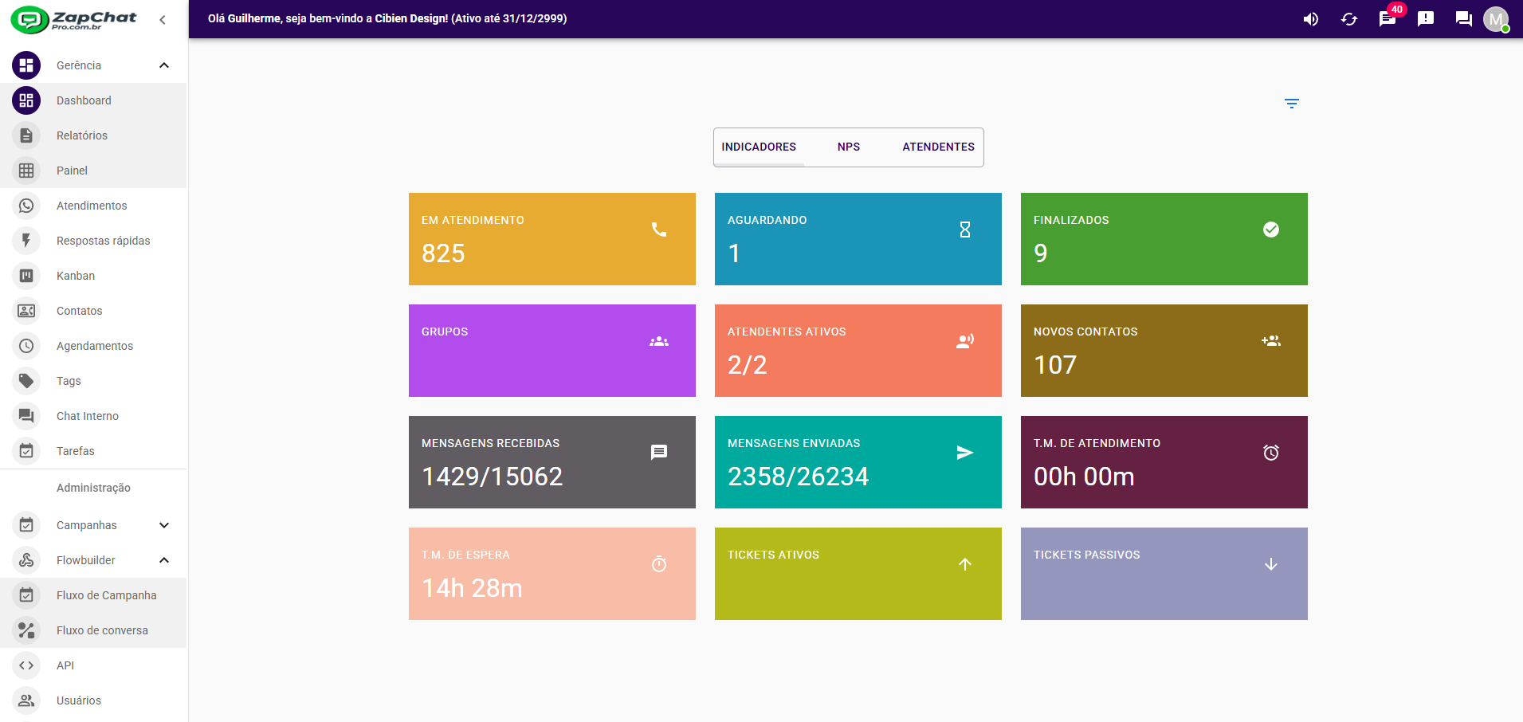Open the user profile avatar
Screen dimensions: 1523x722
point(1495,19)
